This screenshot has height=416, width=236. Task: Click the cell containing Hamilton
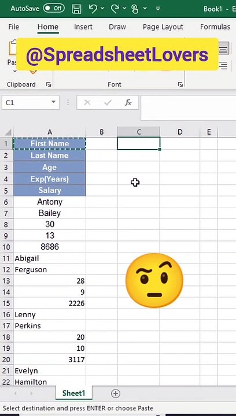pyautogui.click(x=50, y=381)
